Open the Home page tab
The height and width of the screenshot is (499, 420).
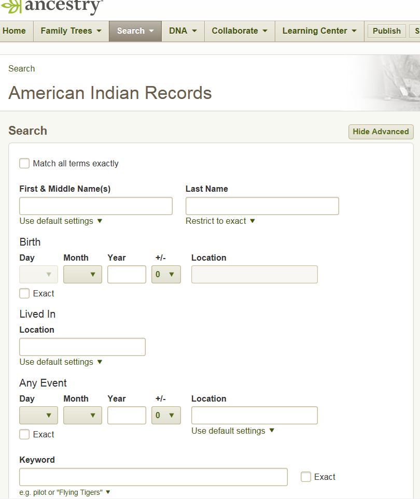pos(15,31)
